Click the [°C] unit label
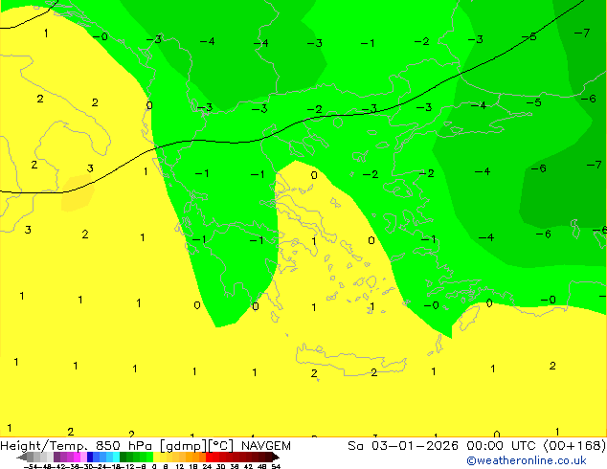The height and width of the screenshot is (469, 607). click(x=221, y=446)
